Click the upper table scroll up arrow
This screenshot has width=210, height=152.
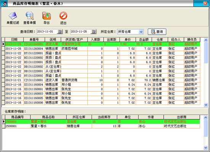click(206, 40)
